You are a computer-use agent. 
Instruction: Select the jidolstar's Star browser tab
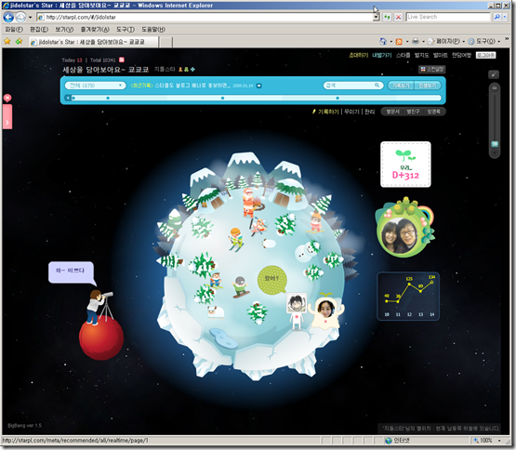94,42
